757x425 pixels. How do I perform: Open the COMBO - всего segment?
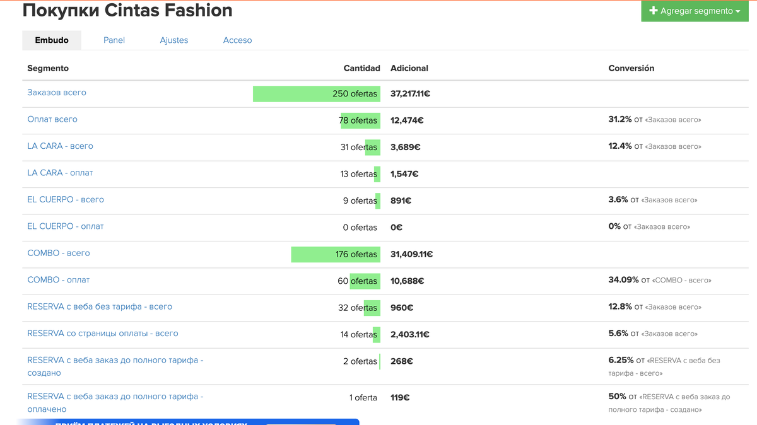coord(59,253)
